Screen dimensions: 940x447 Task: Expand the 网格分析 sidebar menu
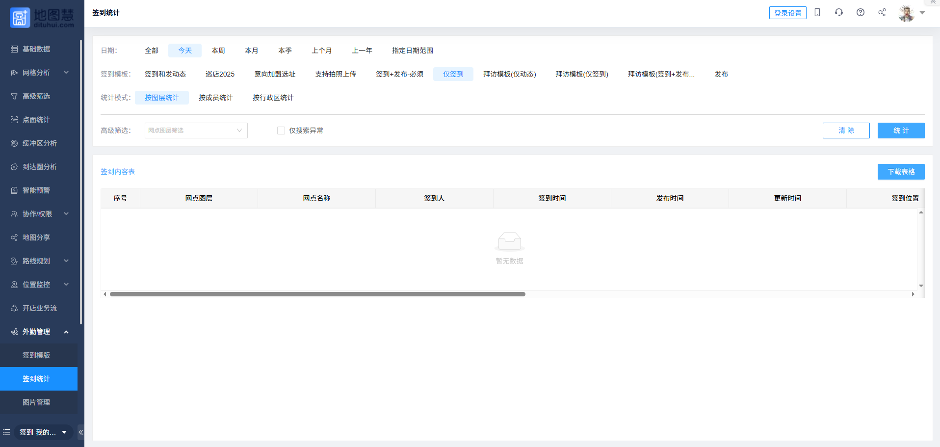(x=39, y=73)
